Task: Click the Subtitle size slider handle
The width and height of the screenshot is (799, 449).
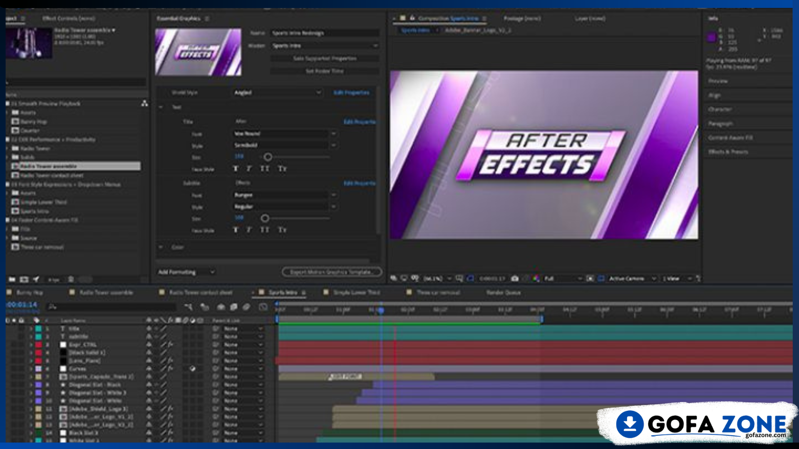Action: tap(265, 218)
